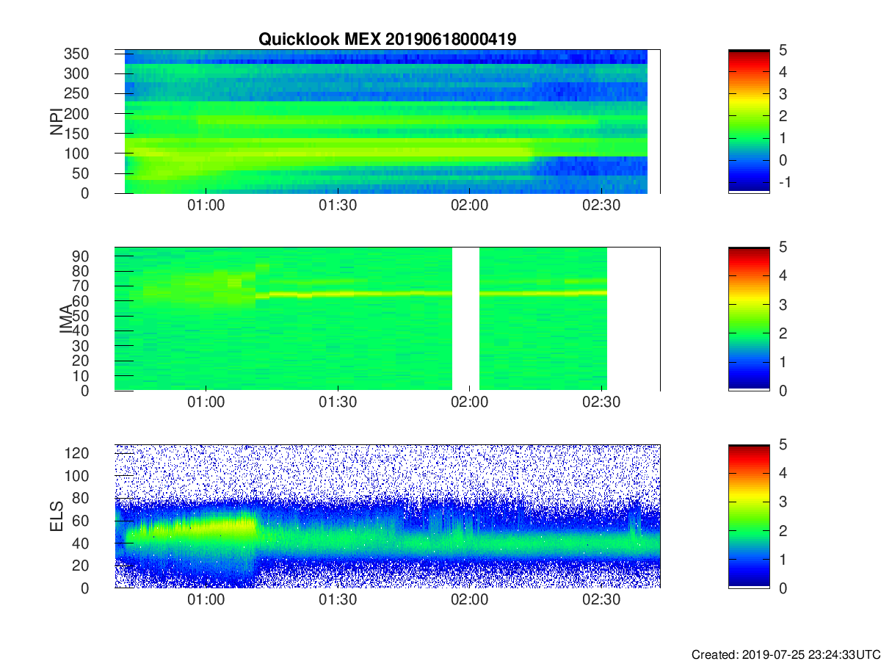Click the 02:00 tick under the IMA plot
The image size is (881, 661).
tap(469, 403)
